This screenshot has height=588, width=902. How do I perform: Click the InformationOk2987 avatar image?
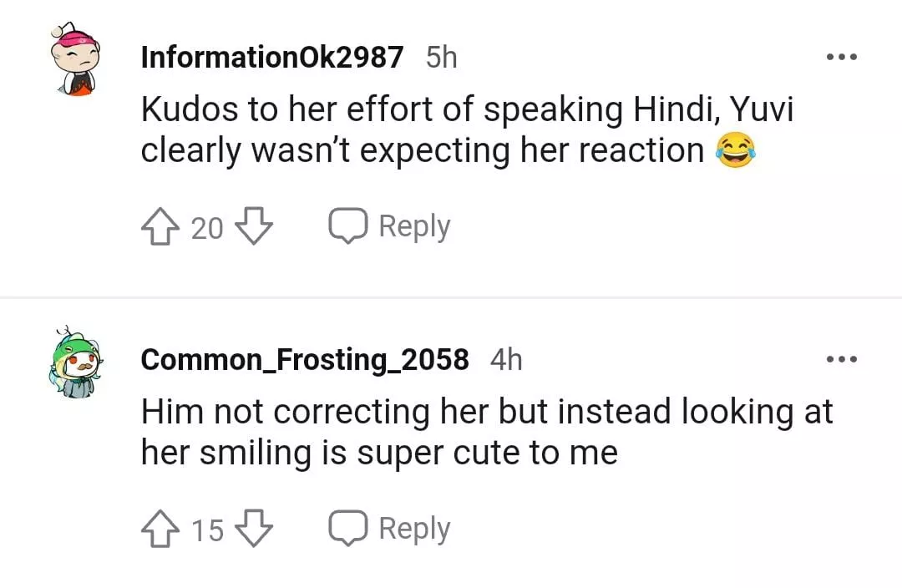74,60
